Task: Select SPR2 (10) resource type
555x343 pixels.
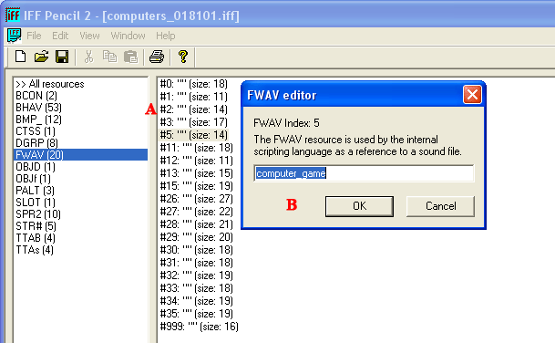Action: (81, 214)
